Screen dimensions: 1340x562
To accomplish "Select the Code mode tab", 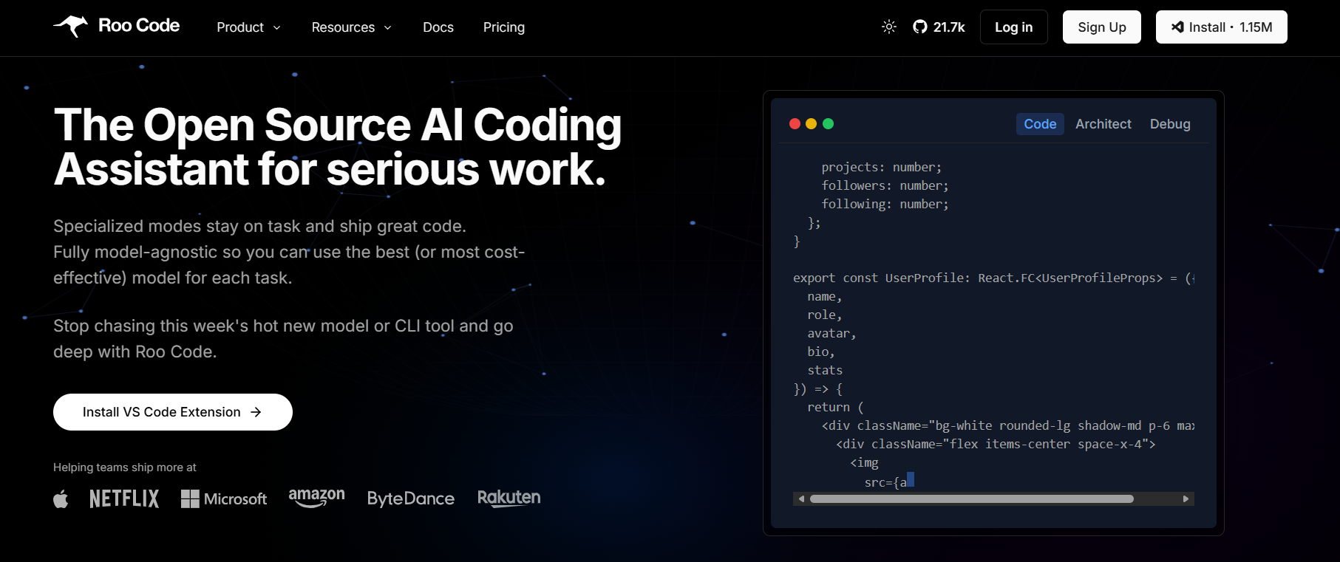I will pyautogui.click(x=1040, y=124).
